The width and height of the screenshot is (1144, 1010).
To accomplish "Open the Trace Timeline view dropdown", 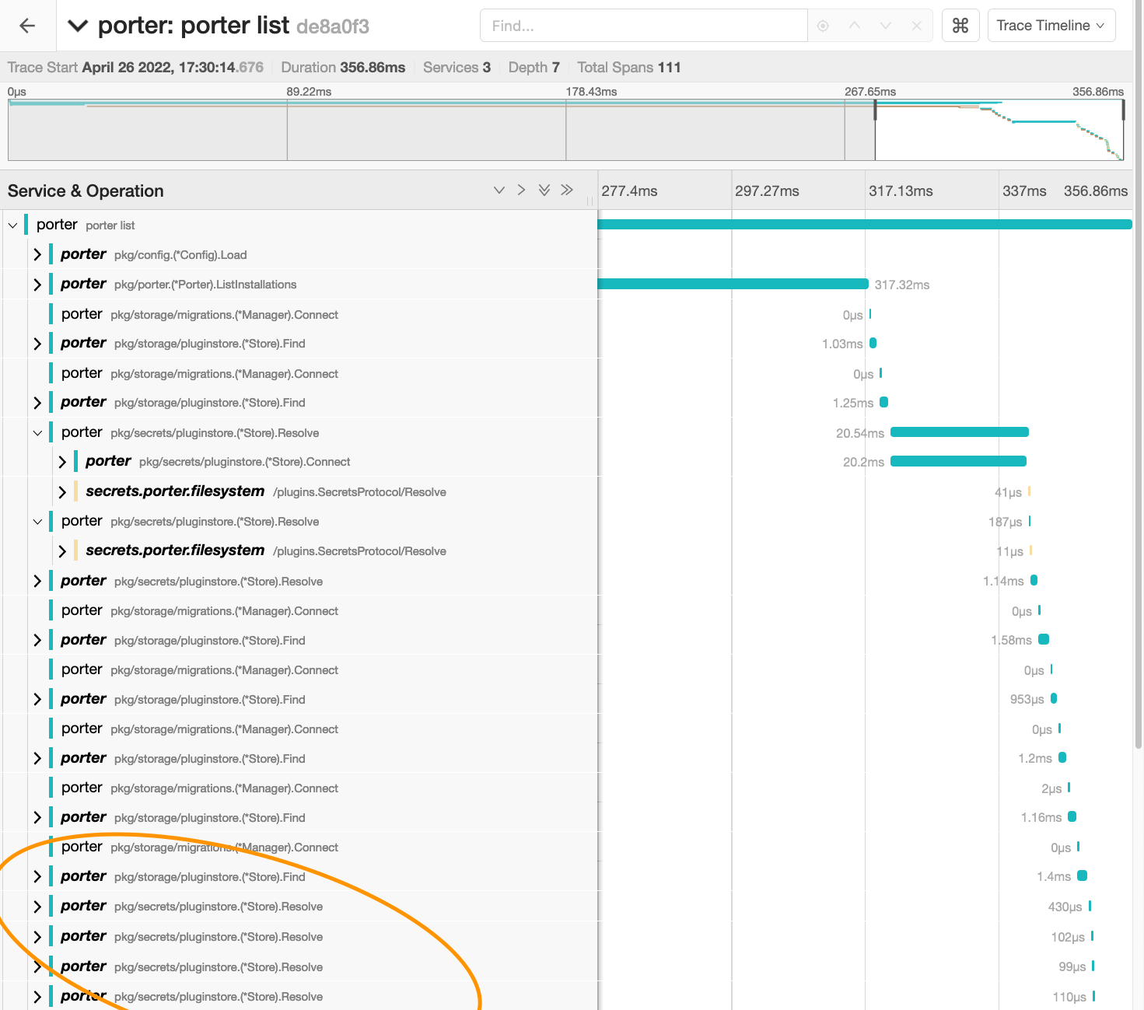I will [x=1051, y=25].
